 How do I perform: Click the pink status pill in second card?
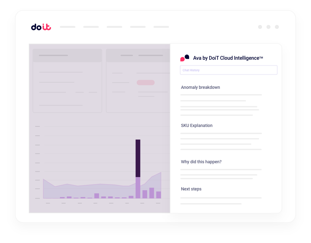(146, 83)
